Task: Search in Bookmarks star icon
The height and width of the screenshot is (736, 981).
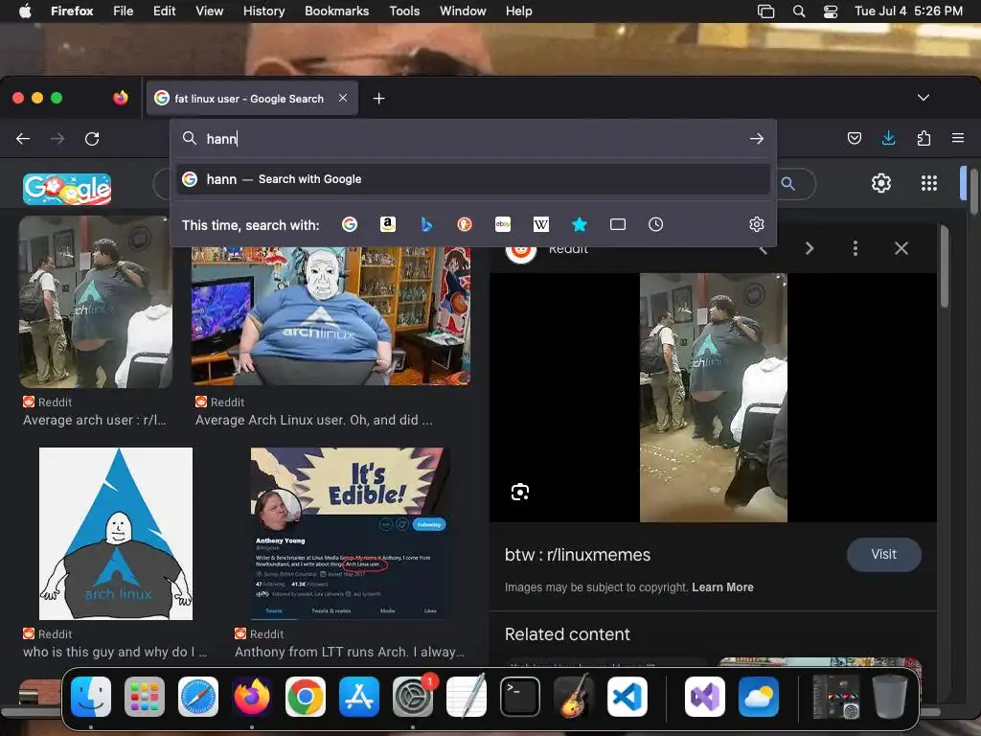Action: pos(580,224)
